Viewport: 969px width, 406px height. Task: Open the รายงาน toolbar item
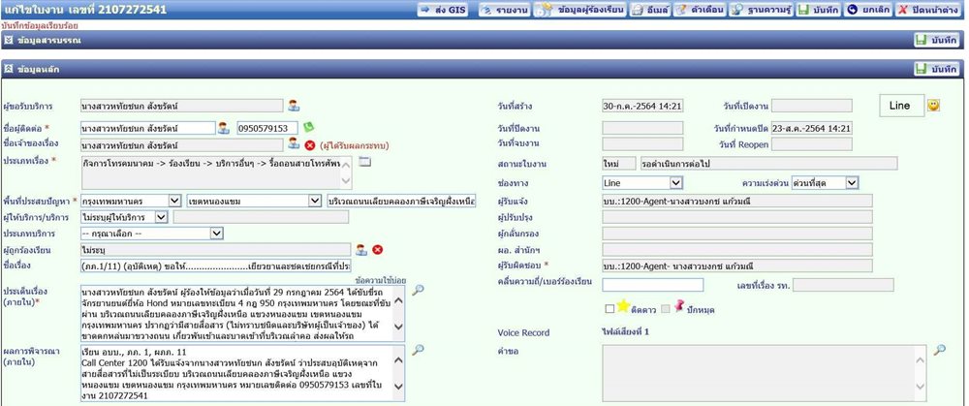point(504,10)
